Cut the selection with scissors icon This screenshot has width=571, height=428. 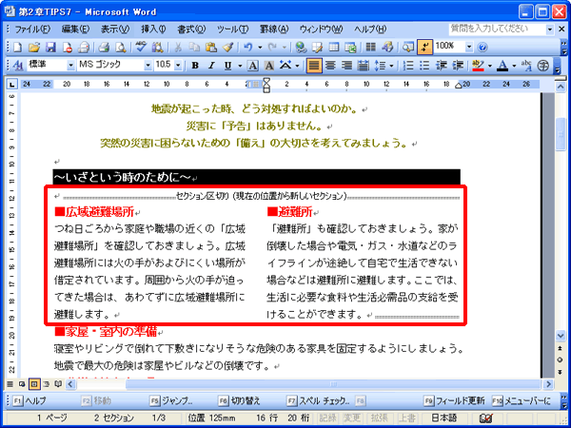coord(178,47)
